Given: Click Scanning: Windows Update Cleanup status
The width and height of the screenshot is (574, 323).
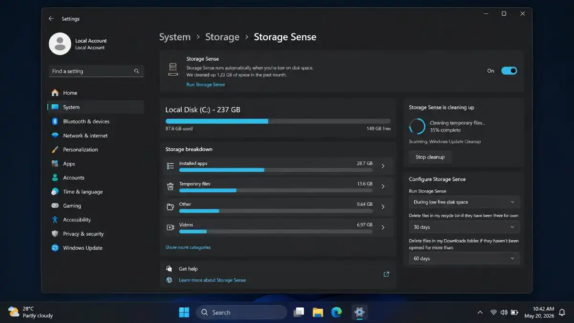Looking at the screenshot, I should point(445,142).
